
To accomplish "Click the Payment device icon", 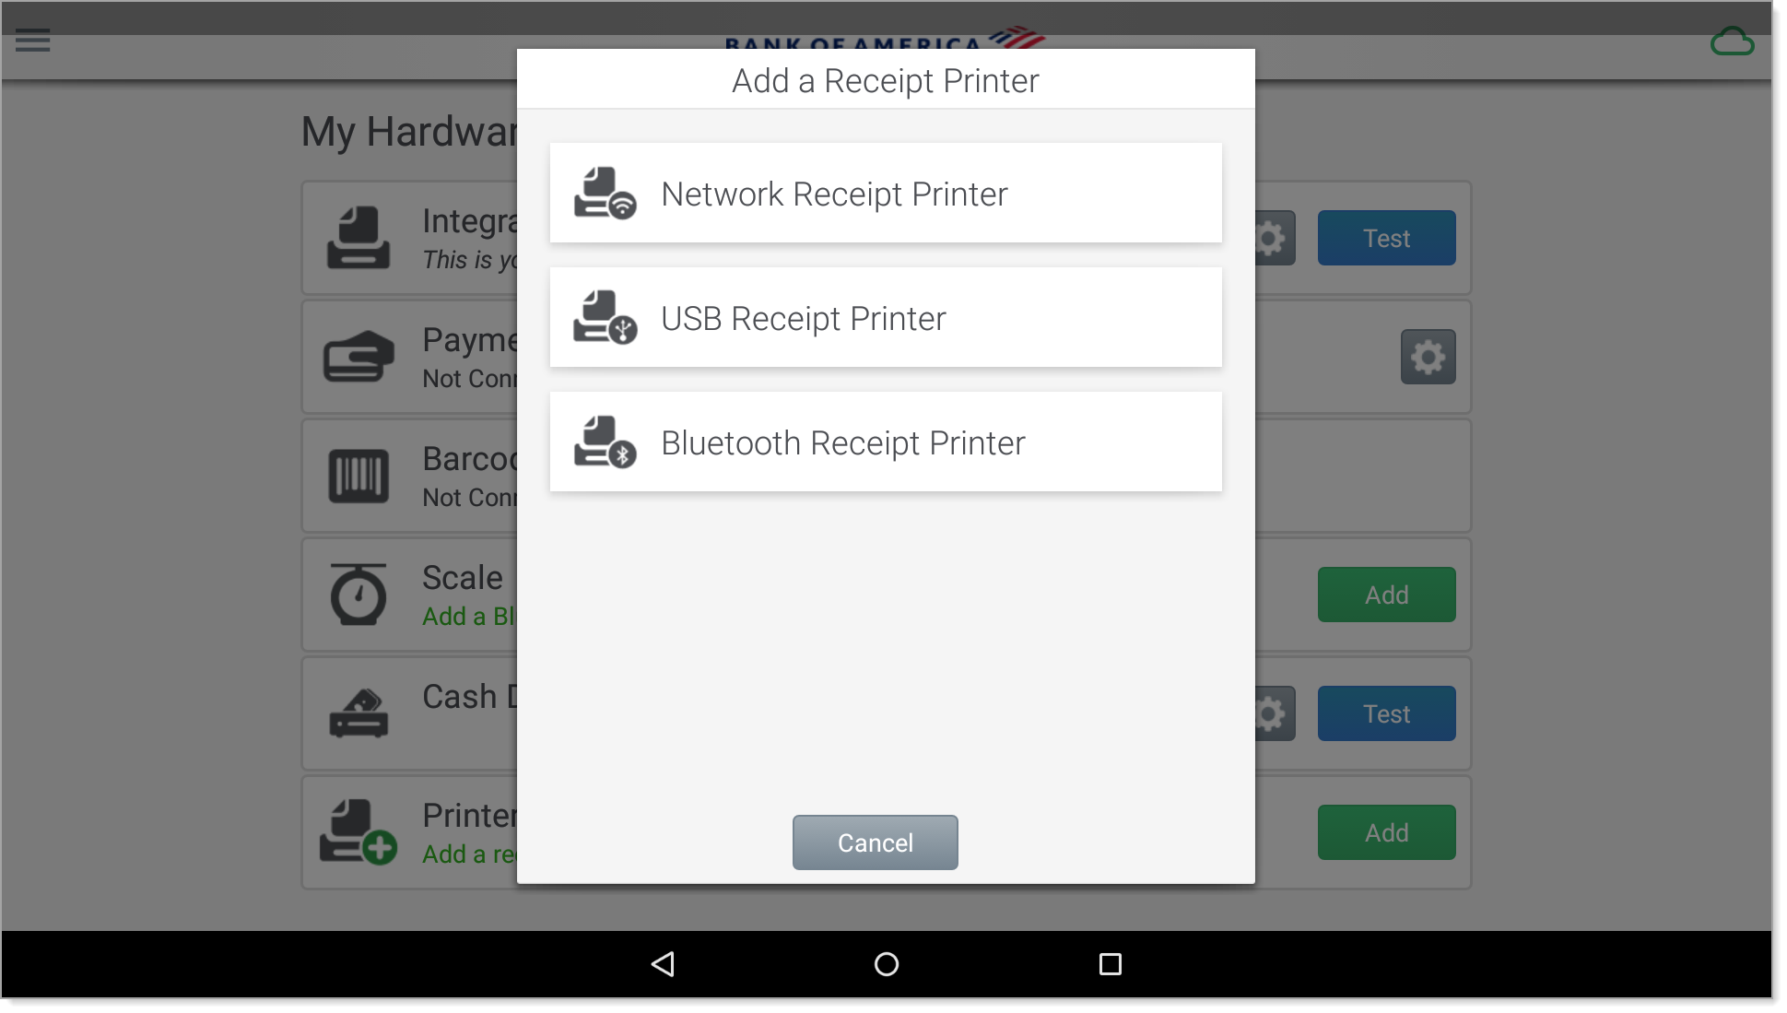I will (358, 355).
